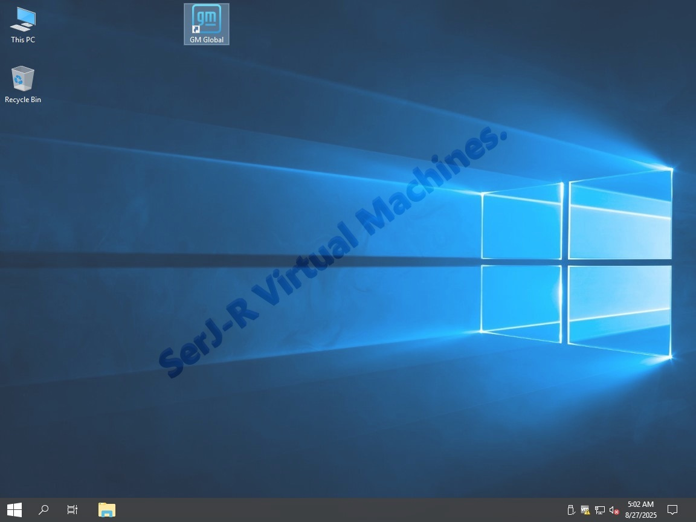This screenshot has height=522, width=696.
Task: Open the Action Center notifications icon
Action: (672, 510)
